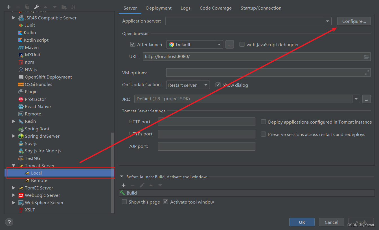Select the XSLT icon

(x=21, y=210)
